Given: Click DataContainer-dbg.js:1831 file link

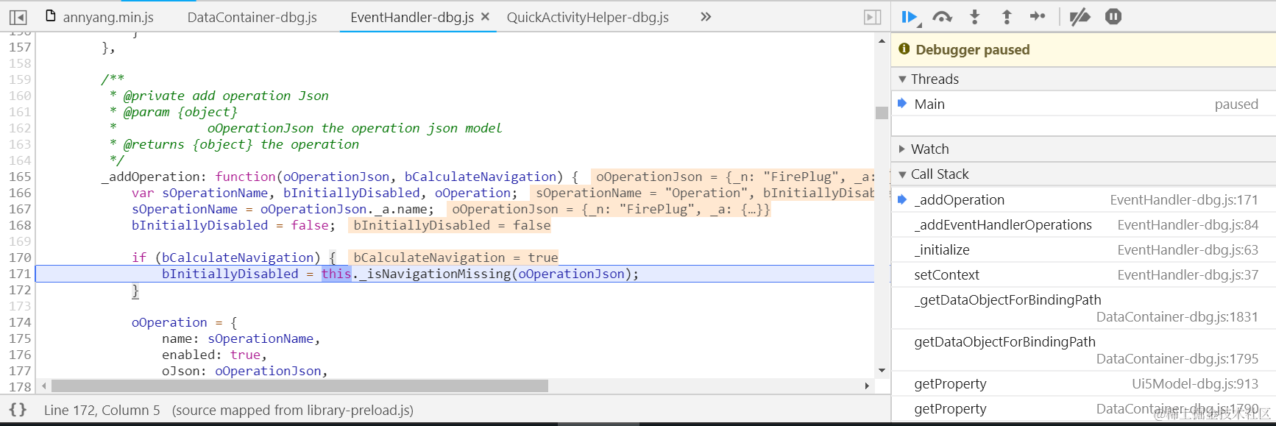Looking at the screenshot, I should 1177,316.
